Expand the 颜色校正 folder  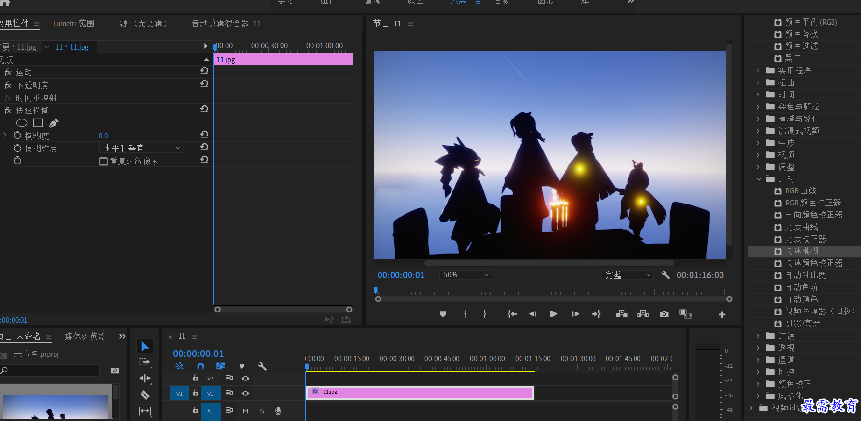click(x=758, y=384)
